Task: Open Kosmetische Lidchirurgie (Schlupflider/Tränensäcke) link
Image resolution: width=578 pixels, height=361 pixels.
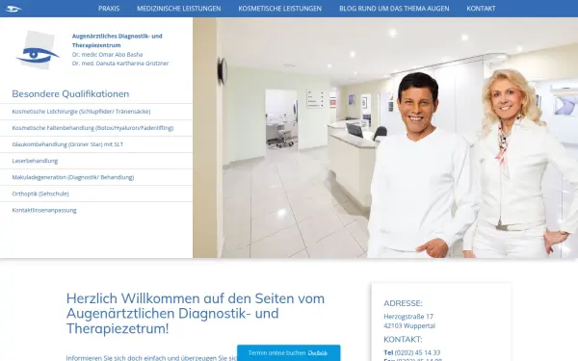Action: click(81, 112)
